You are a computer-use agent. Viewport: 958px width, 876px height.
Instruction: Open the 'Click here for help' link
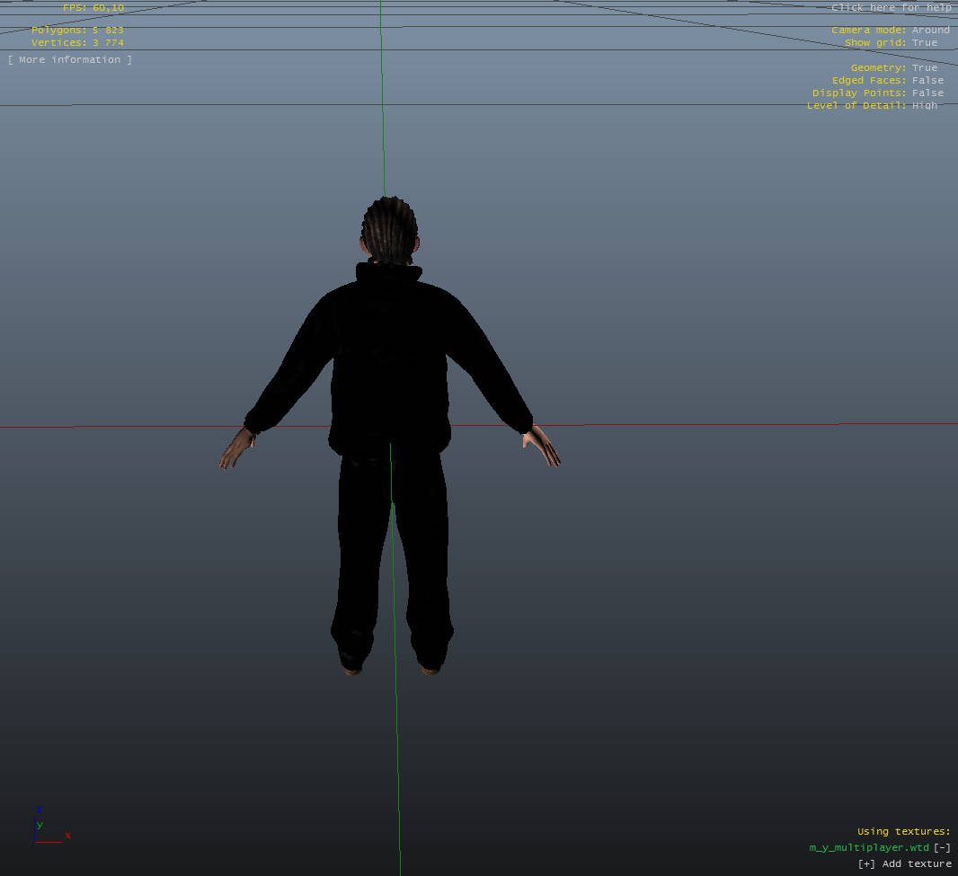891,7
